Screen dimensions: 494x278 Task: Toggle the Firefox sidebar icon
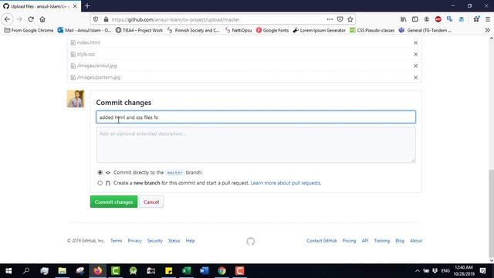[415, 19]
